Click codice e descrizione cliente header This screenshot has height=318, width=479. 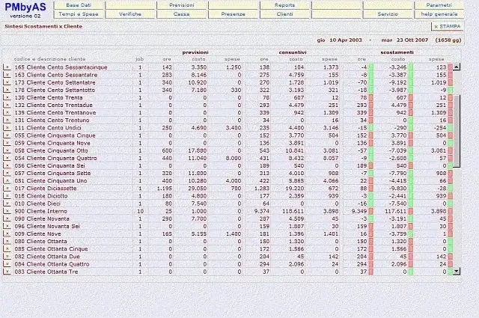coord(50,59)
